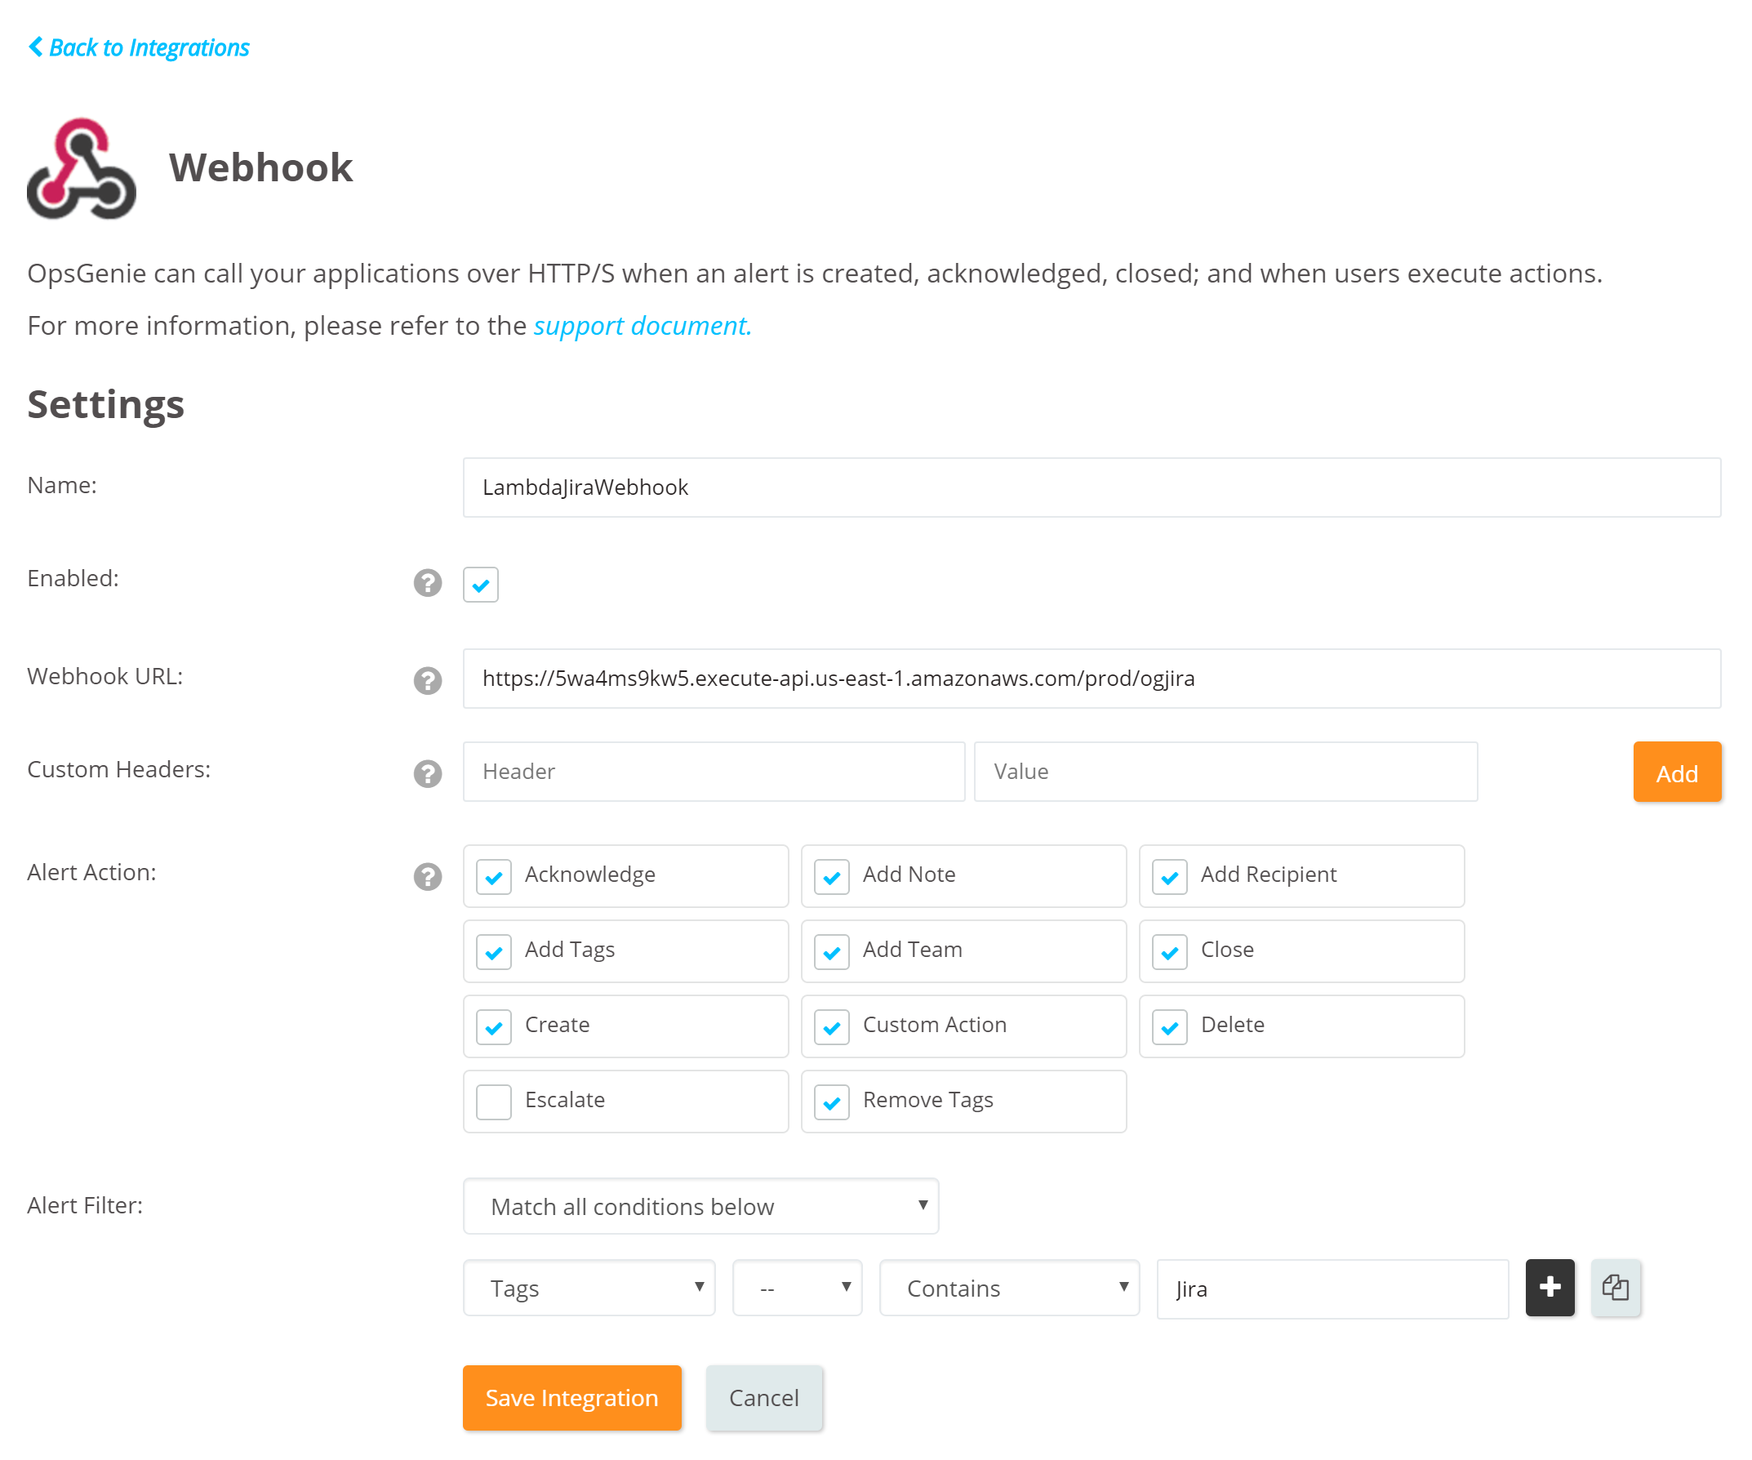Viewport: 1752px width, 1460px height.
Task: Click the Add button for Custom Headers
Action: click(x=1678, y=772)
